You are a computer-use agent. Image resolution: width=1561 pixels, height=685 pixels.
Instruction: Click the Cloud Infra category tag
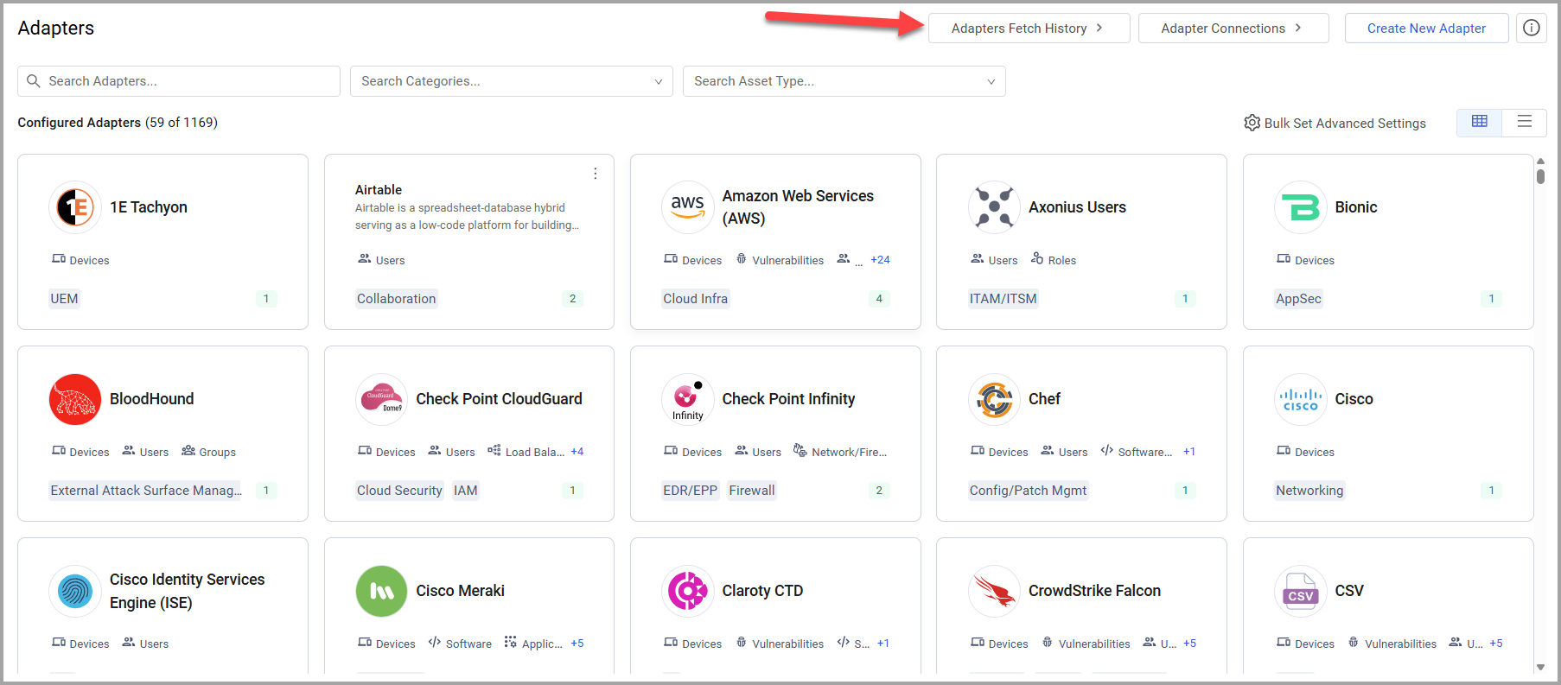(696, 299)
